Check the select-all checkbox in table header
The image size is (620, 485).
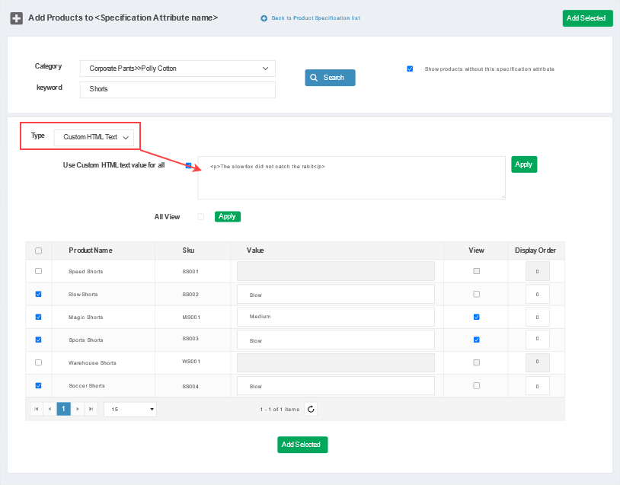coord(39,250)
